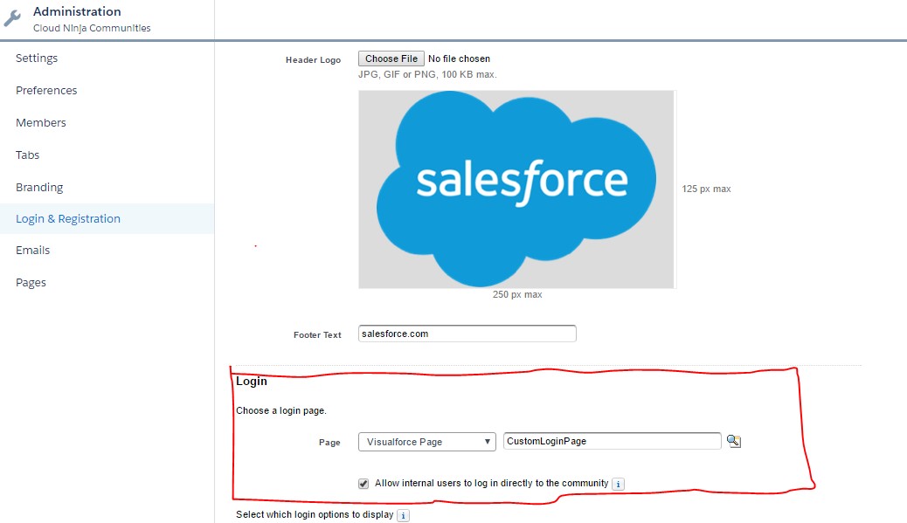Change Visualforce Page selection via dropdown arrow
907x523 pixels.
pos(487,441)
